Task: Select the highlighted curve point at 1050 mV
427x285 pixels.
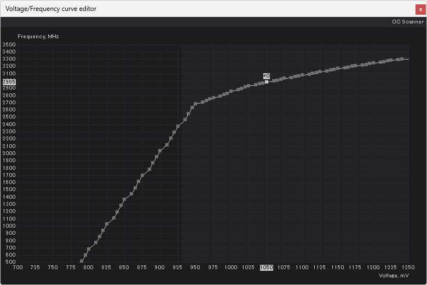Action: [x=267, y=82]
